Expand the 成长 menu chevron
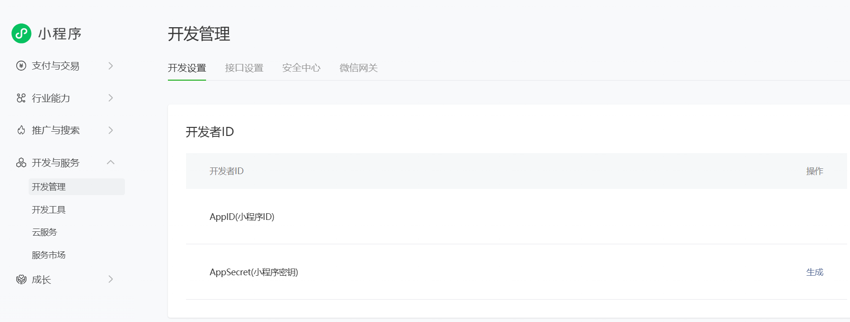 pyautogui.click(x=111, y=280)
